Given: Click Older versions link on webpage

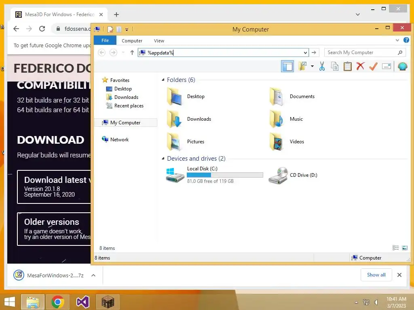Looking at the screenshot, I should (54, 229).
